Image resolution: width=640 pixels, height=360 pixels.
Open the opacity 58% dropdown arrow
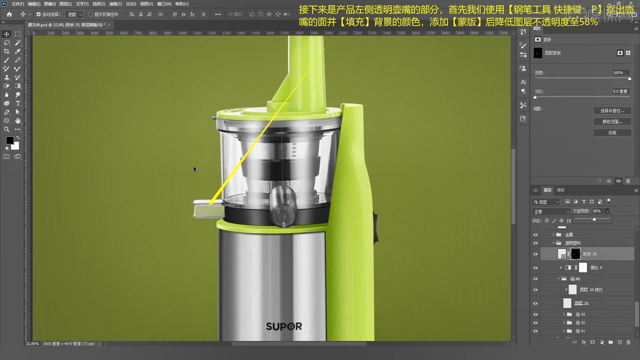[x=607, y=211]
